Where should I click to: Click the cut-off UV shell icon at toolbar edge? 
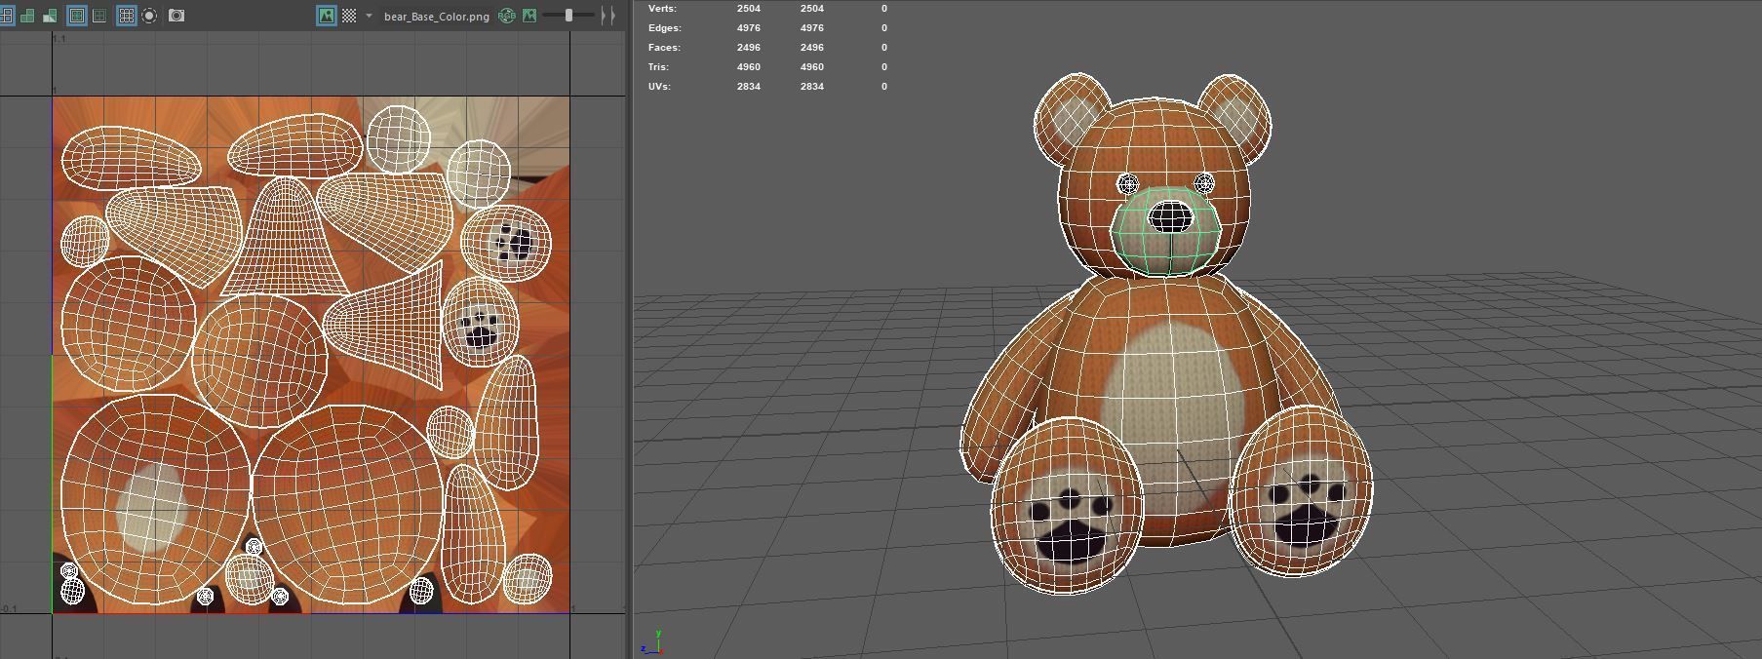click(6, 16)
